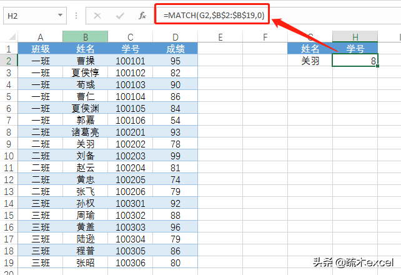Click header cell 姓名 in column B

click(86, 49)
